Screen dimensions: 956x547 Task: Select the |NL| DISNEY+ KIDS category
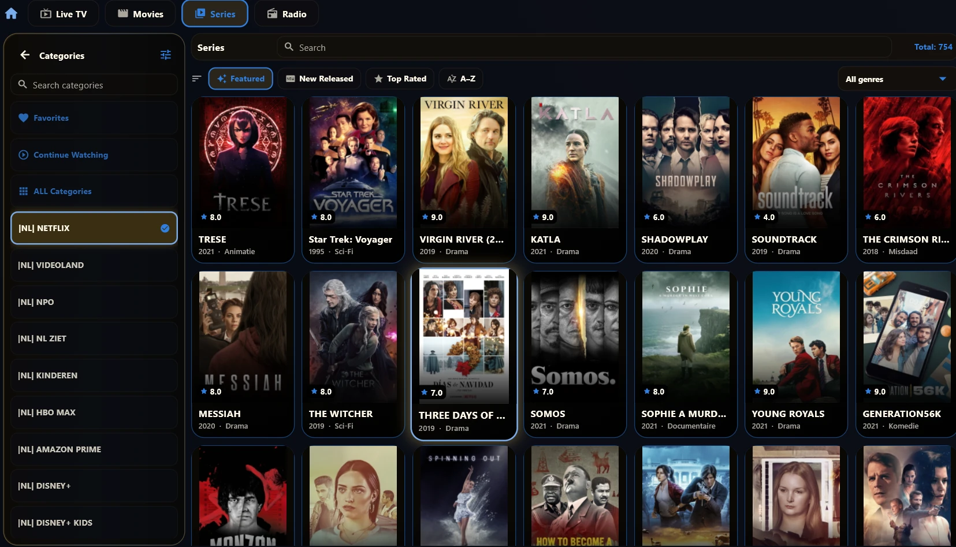click(94, 523)
